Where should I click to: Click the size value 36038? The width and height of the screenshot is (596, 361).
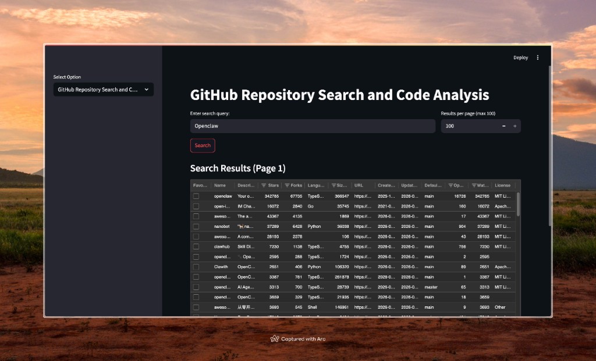coord(342,227)
